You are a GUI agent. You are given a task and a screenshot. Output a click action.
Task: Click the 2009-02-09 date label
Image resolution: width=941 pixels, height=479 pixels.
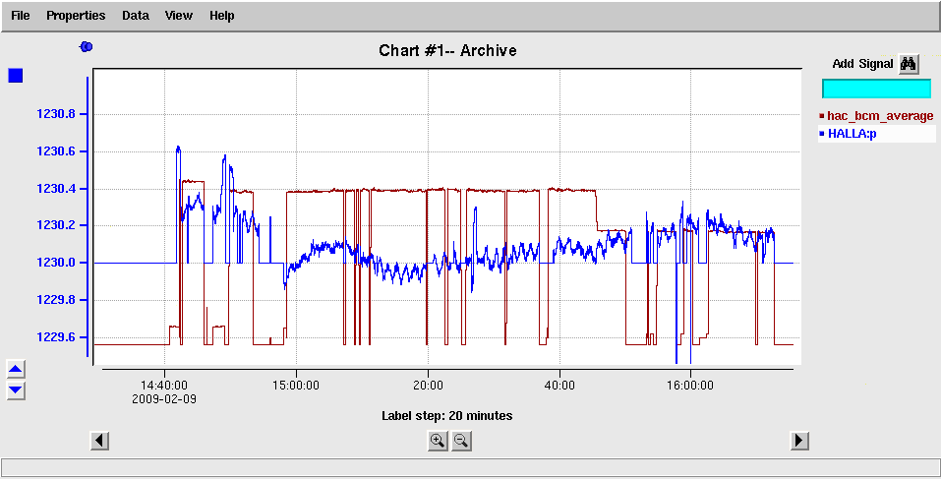click(164, 398)
